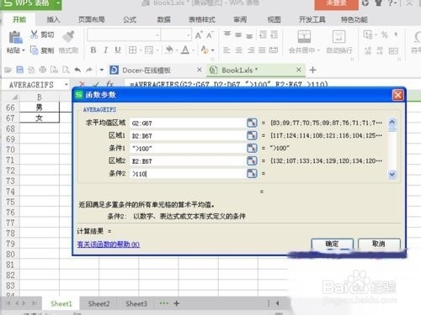Click the Save icon in quick toolbar
Image resolution: width=421 pixels, height=315 pixels.
(x=20, y=70)
